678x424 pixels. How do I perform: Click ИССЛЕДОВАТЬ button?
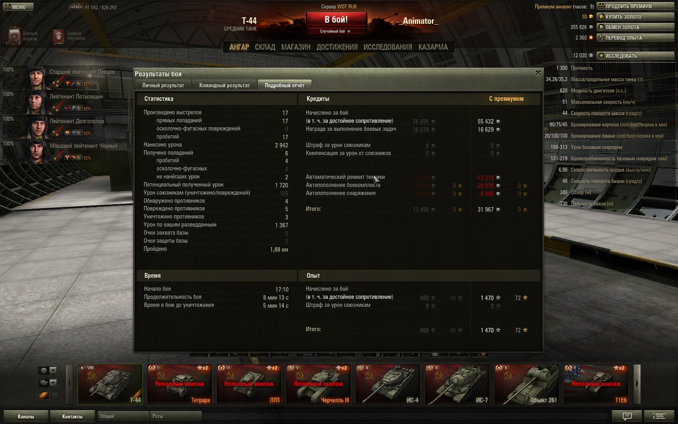coord(635,56)
